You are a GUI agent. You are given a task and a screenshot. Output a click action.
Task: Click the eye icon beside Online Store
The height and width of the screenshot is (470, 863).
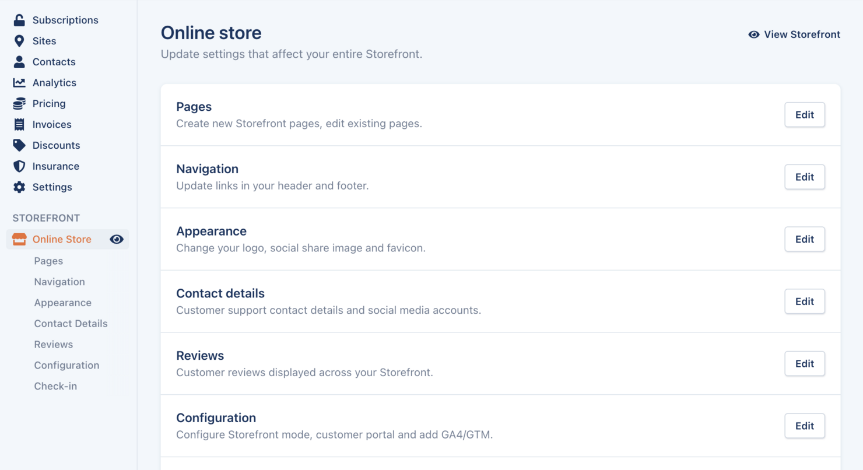point(117,239)
